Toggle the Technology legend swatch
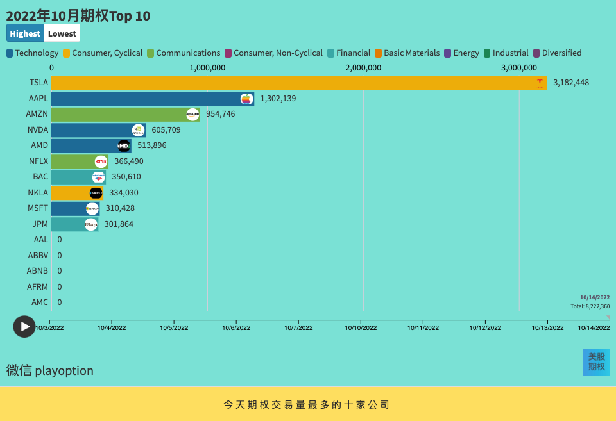 (10, 53)
